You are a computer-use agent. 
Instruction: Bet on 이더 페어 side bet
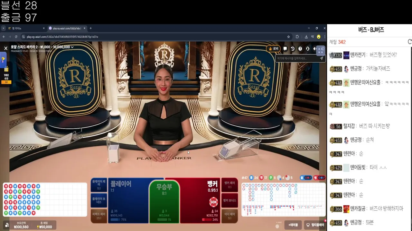click(x=230, y=216)
